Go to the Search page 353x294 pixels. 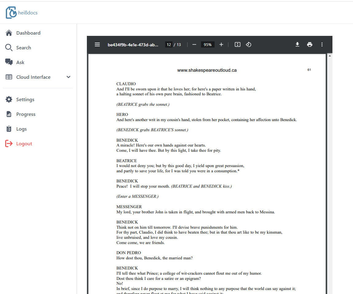tap(24, 48)
